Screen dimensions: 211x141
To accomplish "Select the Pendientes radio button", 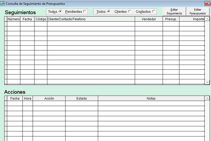I will click(85, 11).
